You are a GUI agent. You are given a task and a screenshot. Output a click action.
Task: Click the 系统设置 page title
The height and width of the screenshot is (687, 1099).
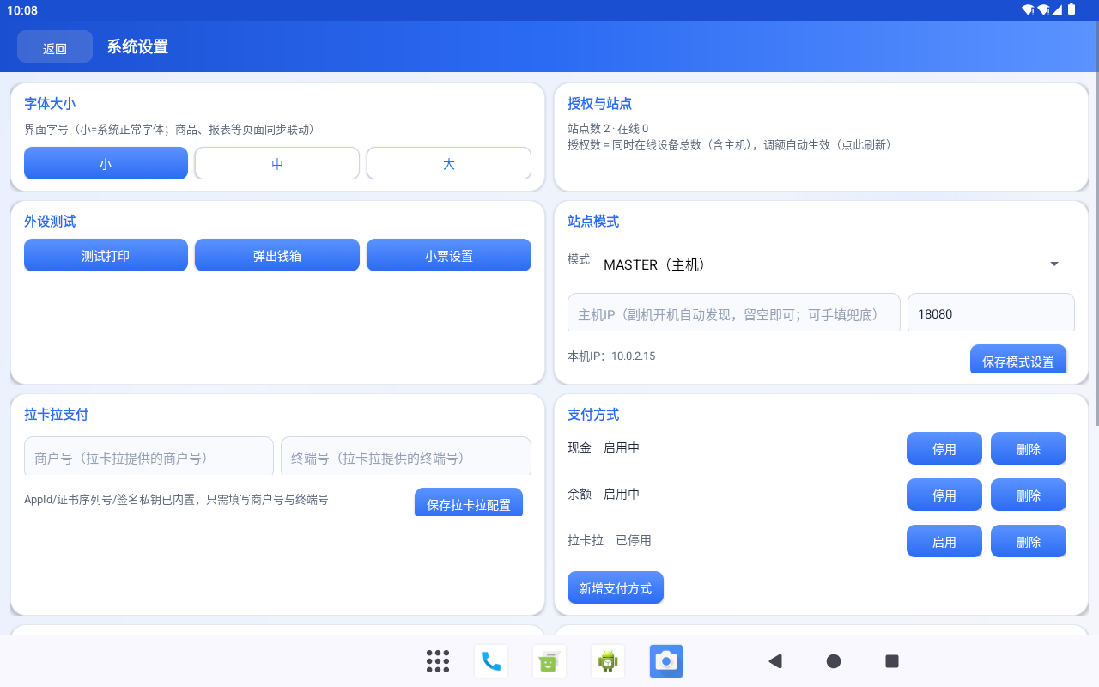(x=137, y=46)
